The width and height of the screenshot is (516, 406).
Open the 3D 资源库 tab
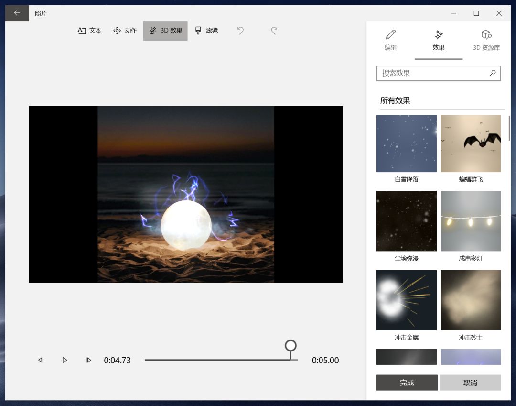tap(486, 40)
